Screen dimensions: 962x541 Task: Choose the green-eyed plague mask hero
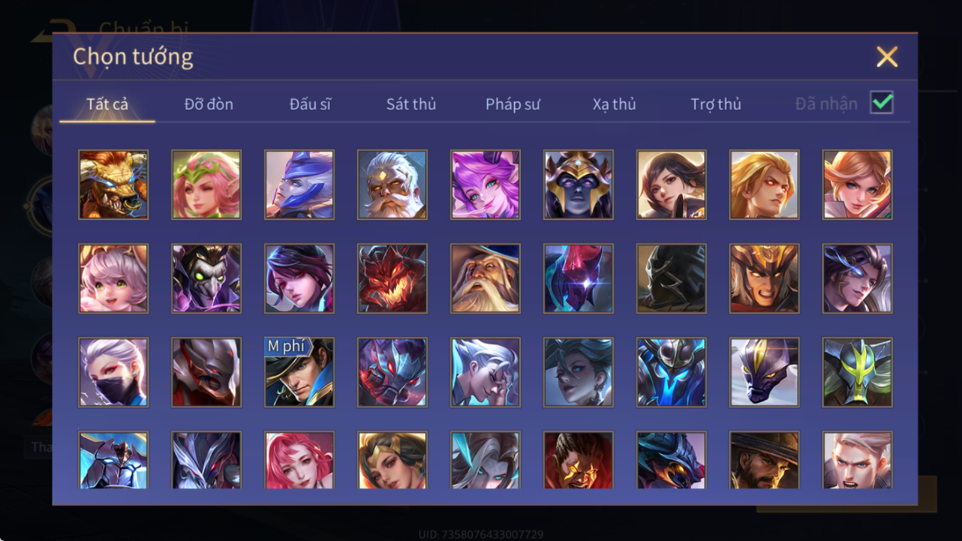(206, 278)
